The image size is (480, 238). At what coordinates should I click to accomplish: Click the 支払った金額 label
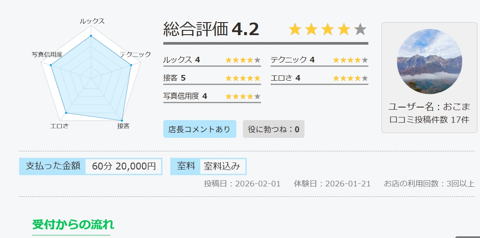[53, 166]
